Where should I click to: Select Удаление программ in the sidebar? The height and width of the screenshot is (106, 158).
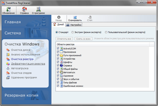[x=24, y=77]
